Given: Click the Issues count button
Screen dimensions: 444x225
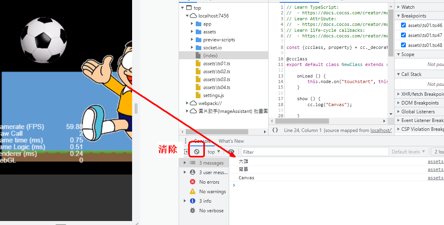Looking at the screenshot, I should 438,152.
